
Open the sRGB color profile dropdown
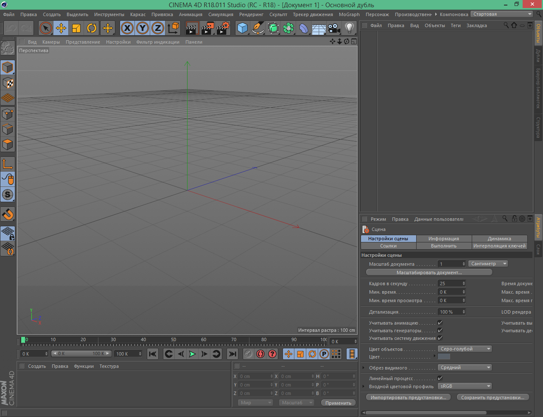465,386
